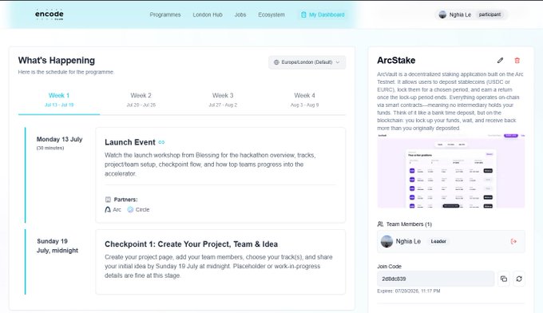Open the Programmes menu

point(165,15)
